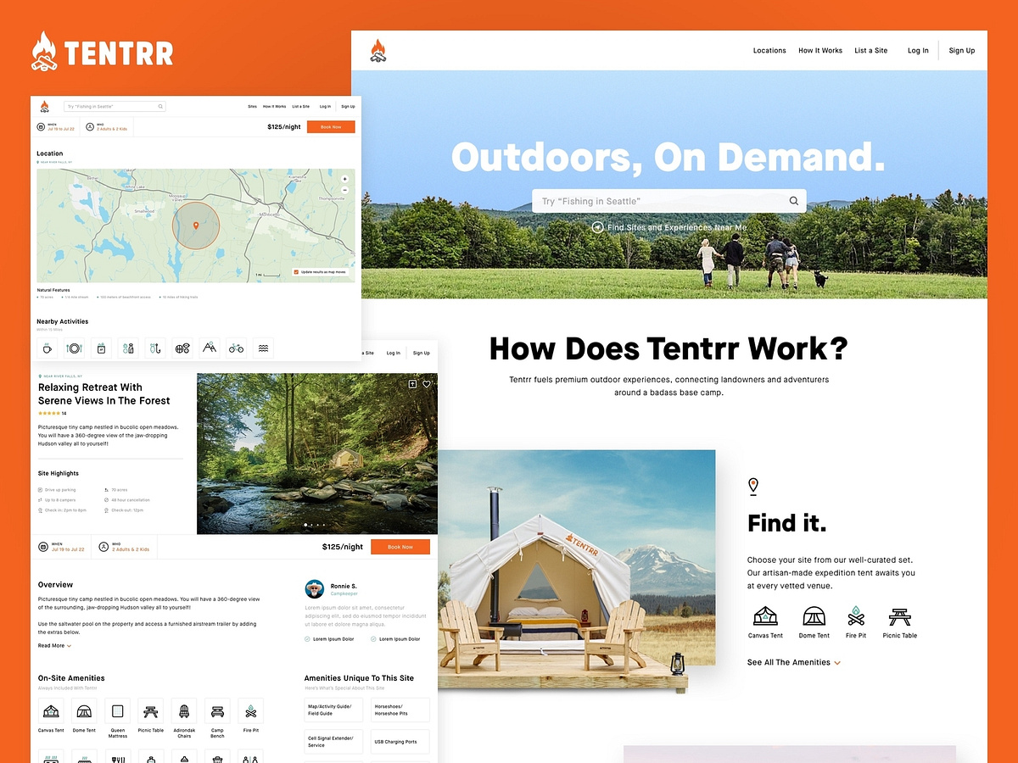
Task: Select Locations in the top navigation
Action: (x=769, y=50)
